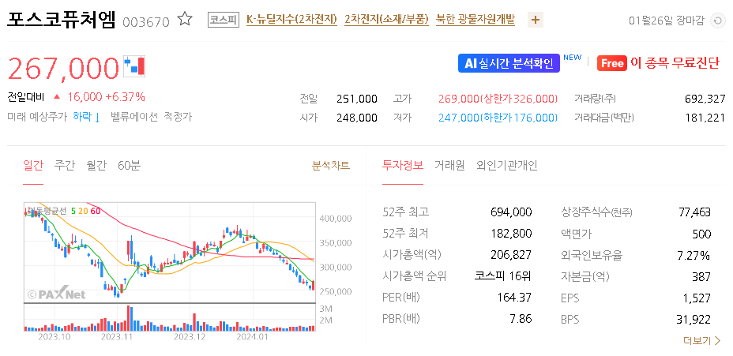Switch to the 거래원 tab
The image size is (733, 356).
click(x=449, y=165)
